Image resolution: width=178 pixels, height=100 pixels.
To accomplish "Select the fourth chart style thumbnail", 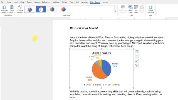I will (63, 9).
